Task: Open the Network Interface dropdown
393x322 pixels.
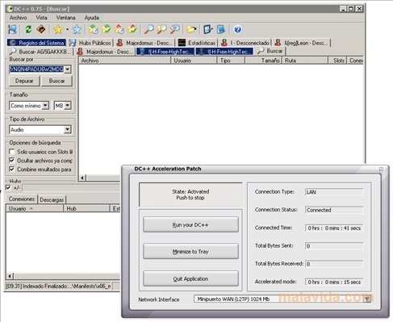Action: point(367,299)
